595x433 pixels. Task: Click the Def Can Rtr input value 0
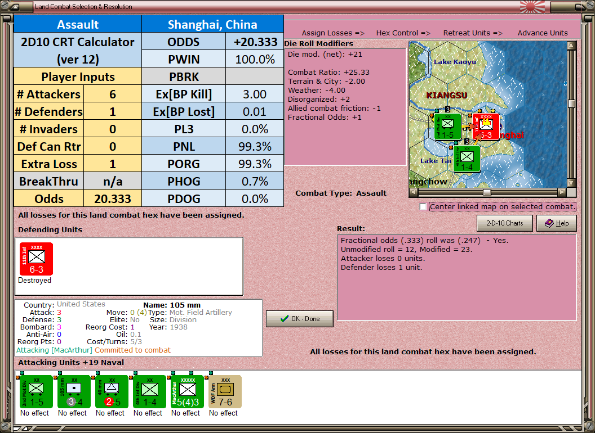point(113,146)
